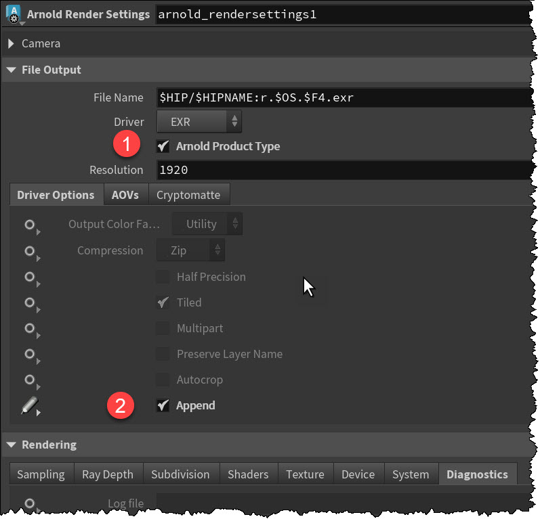Viewport: 540px width, 519px height.
Task: Select the Sampling tab under Rendering
Action: [41, 474]
